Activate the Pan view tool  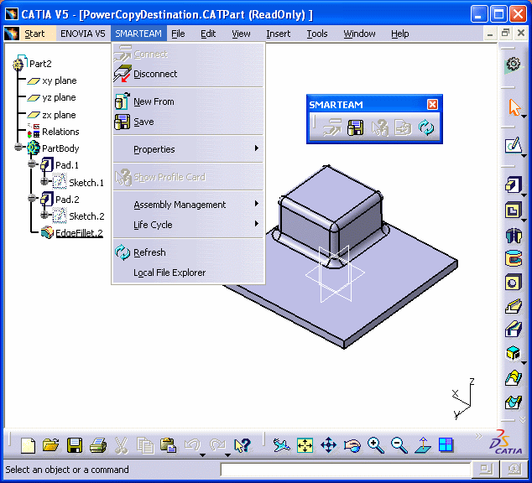coord(328,445)
